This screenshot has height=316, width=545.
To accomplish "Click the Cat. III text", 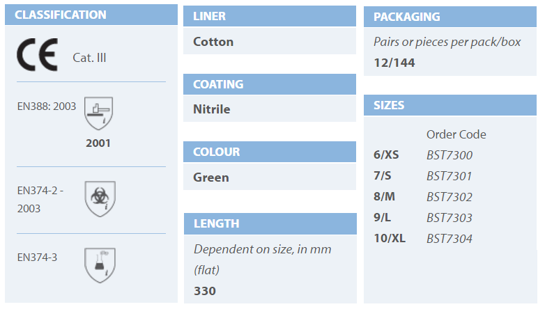I will click(x=89, y=58).
